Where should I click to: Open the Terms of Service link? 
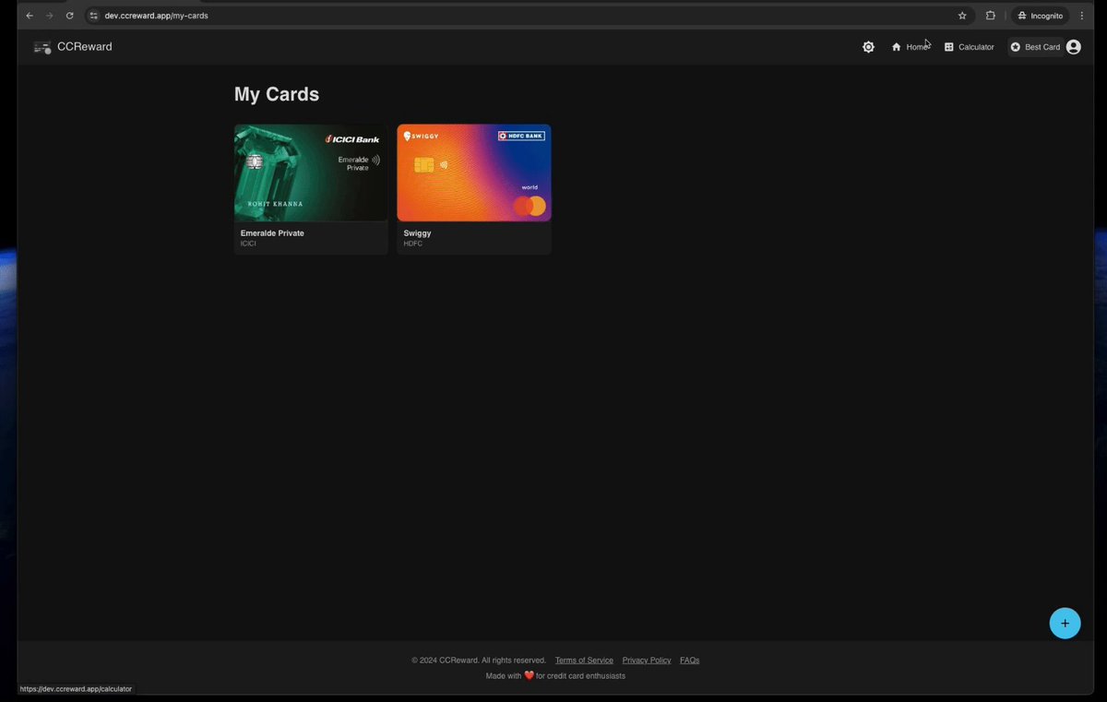click(584, 660)
